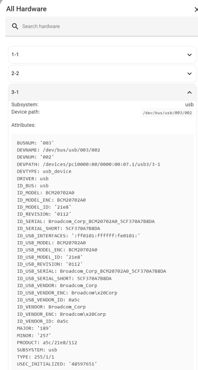Click the ID_VENDOR_ID: 0a5c line
This screenshot has height=370, width=198.
pos(42,321)
